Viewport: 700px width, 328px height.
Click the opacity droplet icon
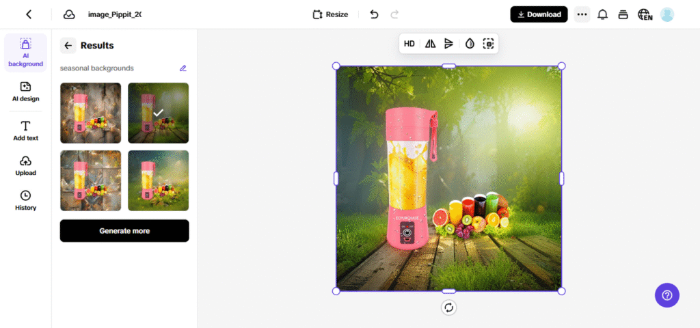tap(470, 44)
